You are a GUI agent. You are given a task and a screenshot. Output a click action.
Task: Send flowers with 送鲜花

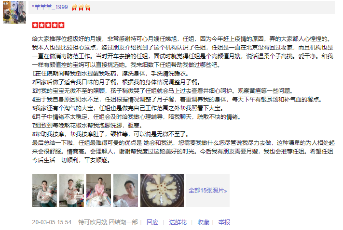point(178,222)
